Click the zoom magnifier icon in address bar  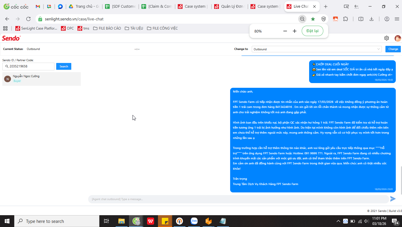302,19
